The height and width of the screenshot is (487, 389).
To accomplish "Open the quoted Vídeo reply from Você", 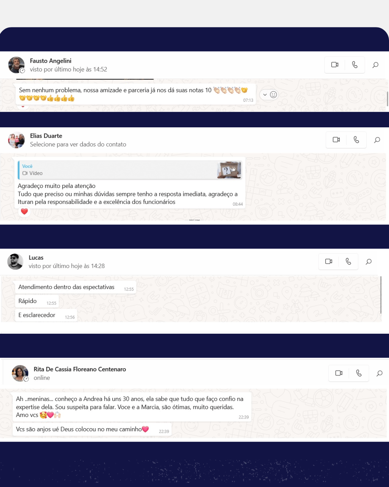I will point(130,170).
